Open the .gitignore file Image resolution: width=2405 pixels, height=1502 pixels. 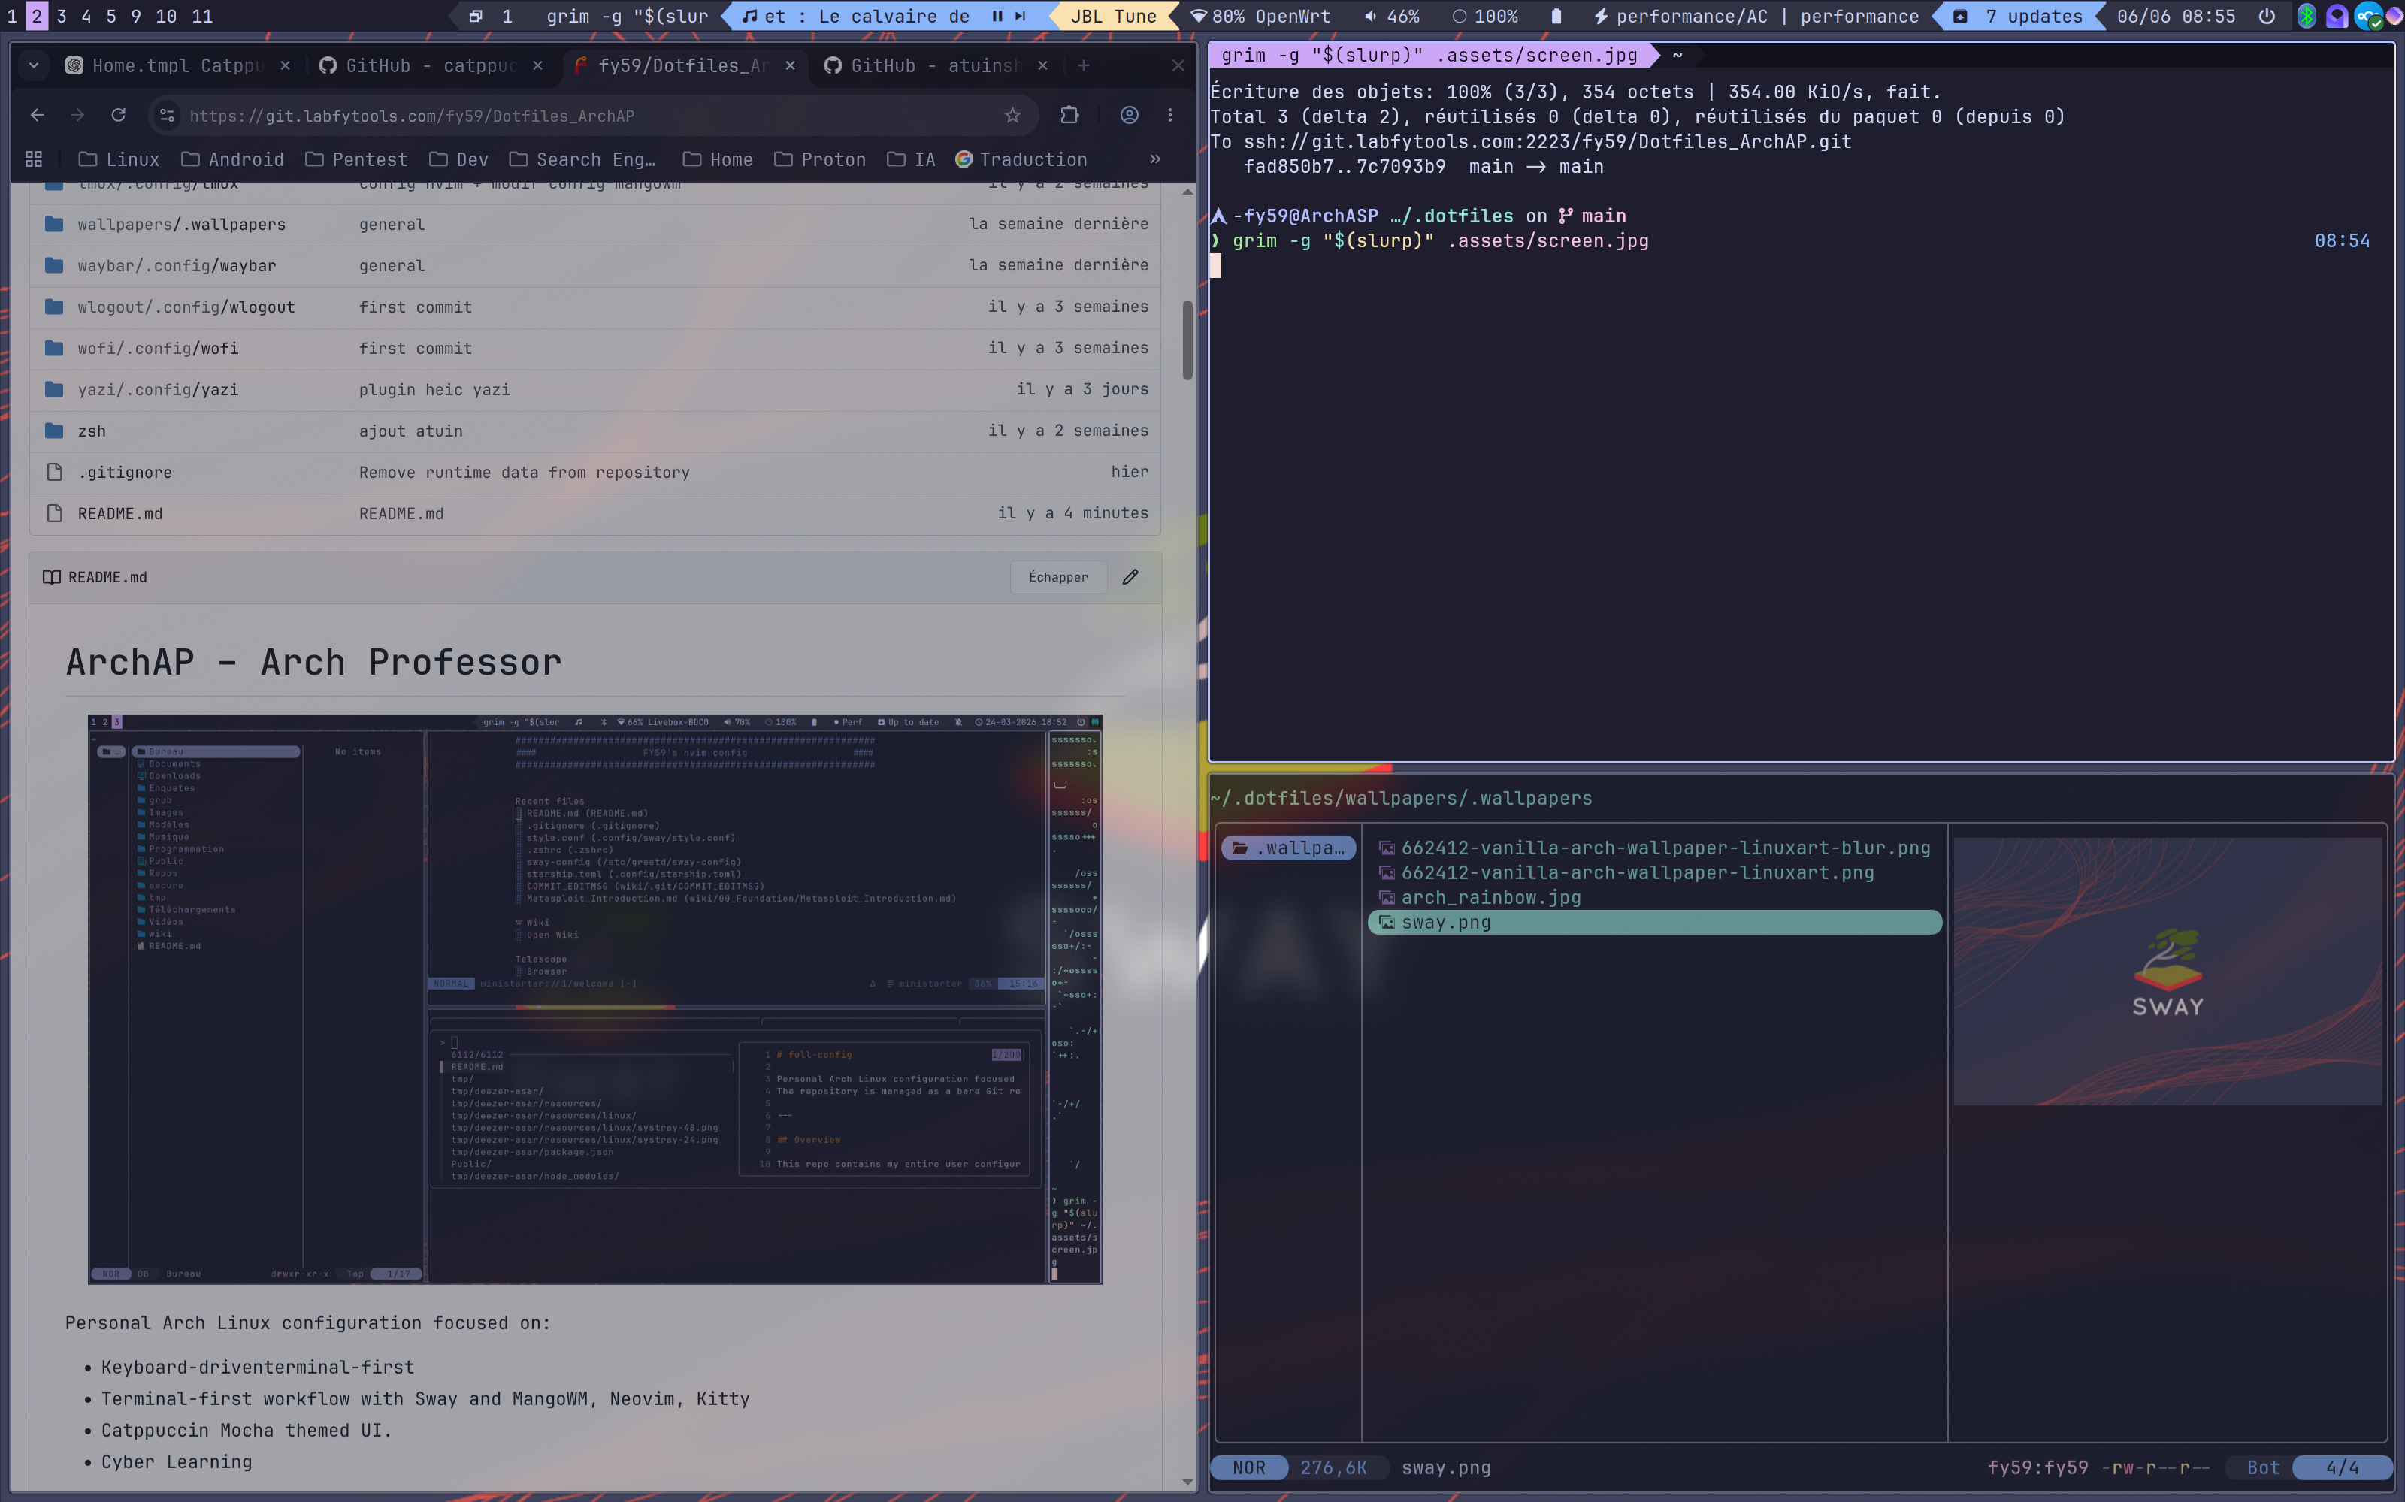(124, 472)
